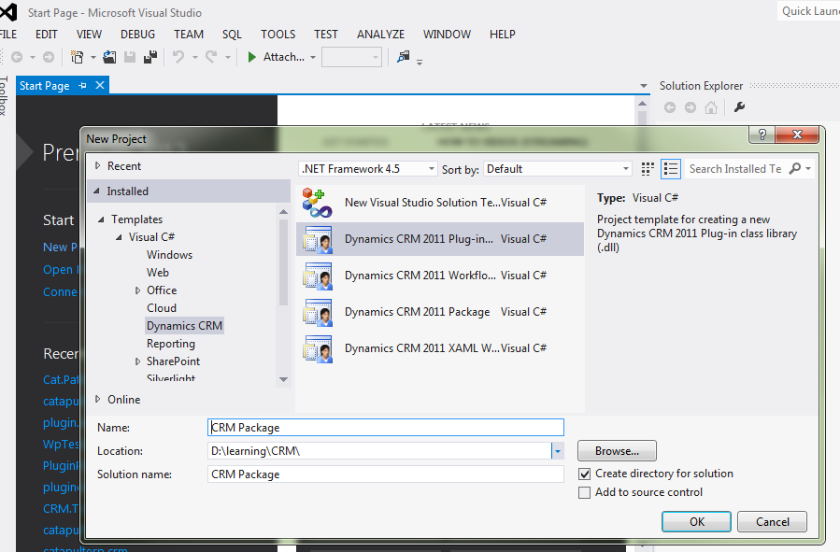Click the Redo toolbar icon
The width and height of the screenshot is (840, 552).
(x=211, y=57)
